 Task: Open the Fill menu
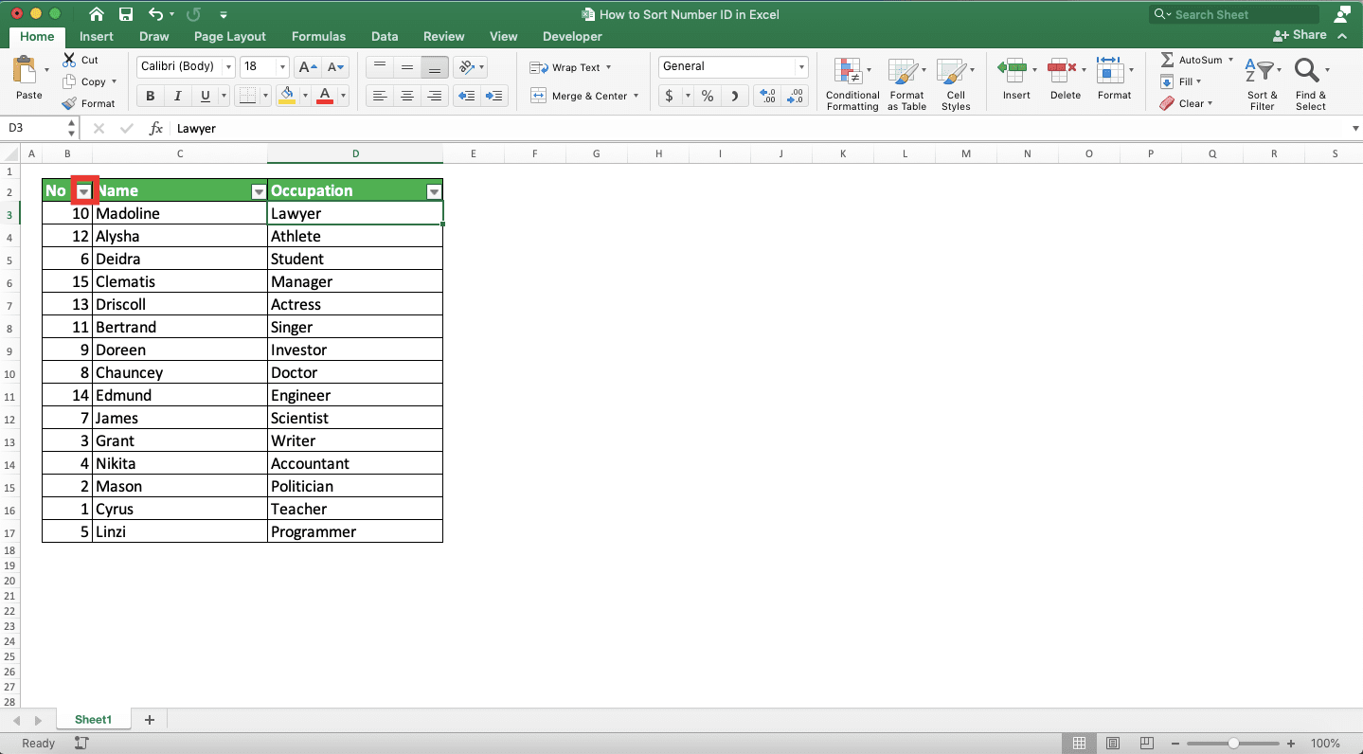click(x=1181, y=81)
